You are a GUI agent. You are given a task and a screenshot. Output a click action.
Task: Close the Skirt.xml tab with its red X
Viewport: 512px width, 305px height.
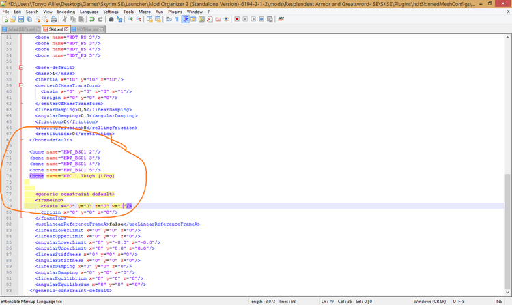[67, 29]
